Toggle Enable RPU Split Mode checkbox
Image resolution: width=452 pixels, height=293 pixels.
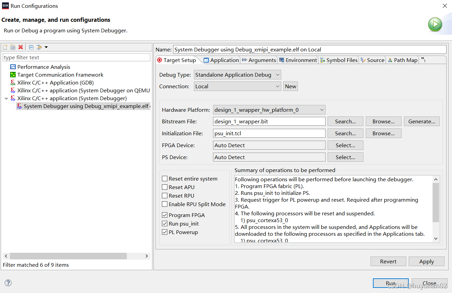165,204
